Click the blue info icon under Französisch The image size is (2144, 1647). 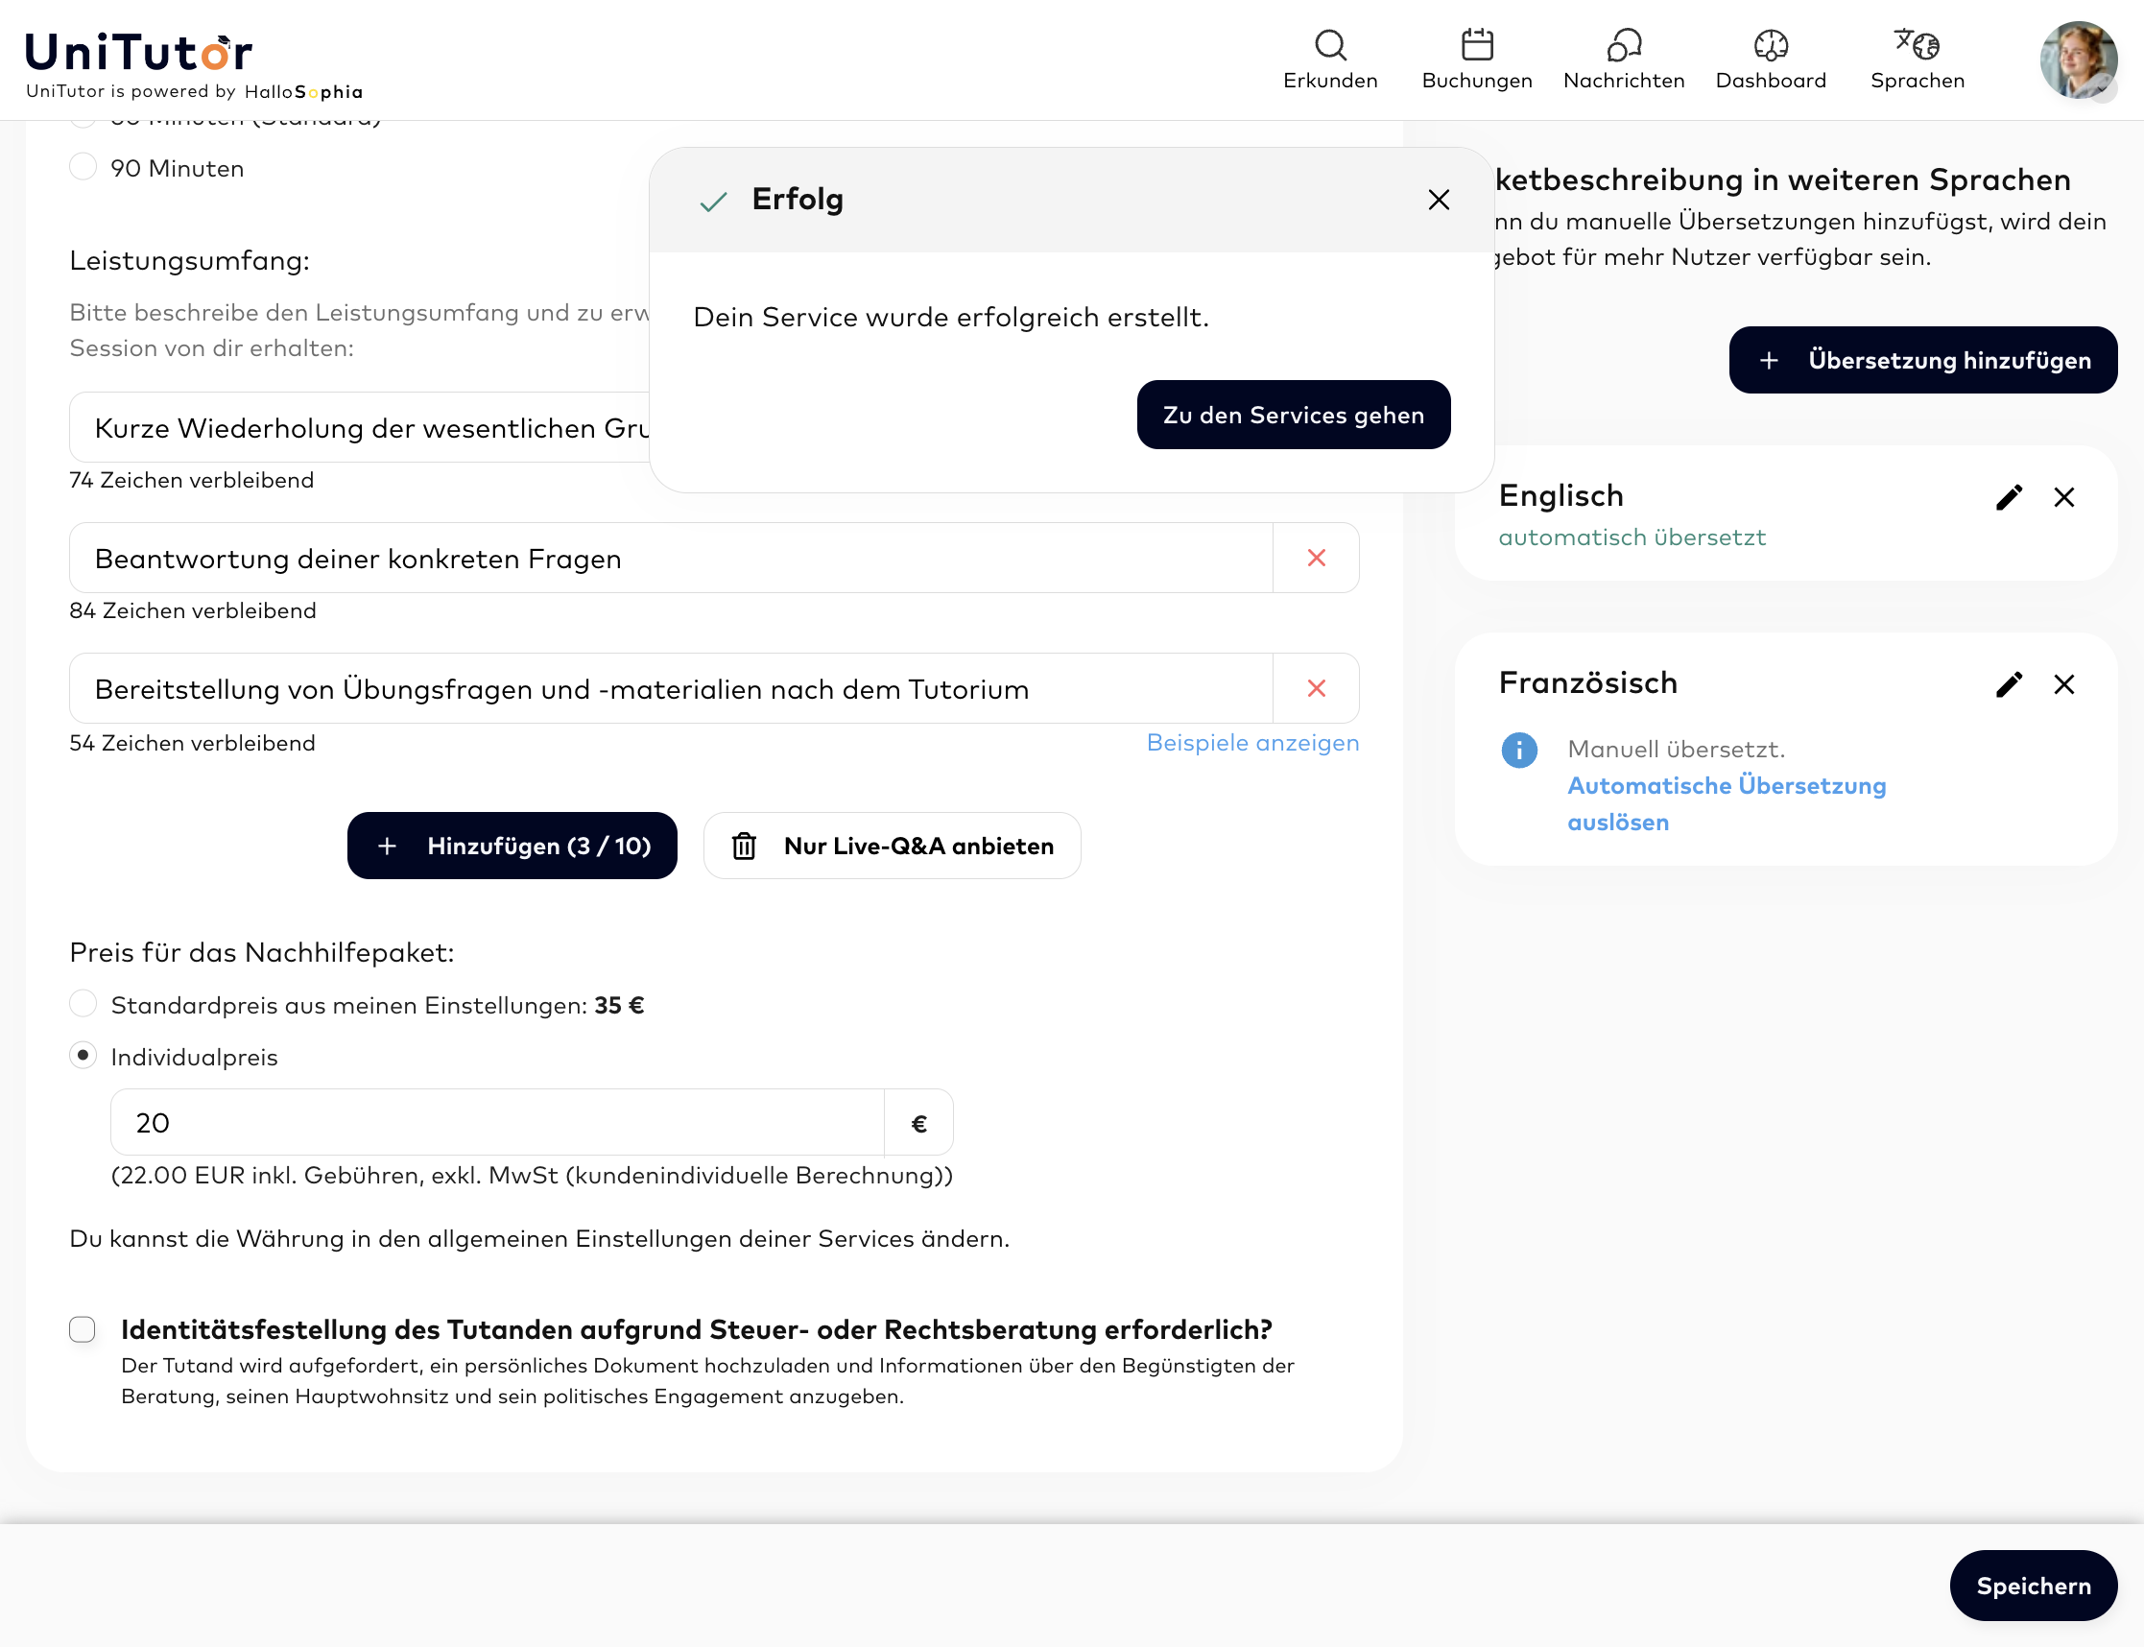pyautogui.click(x=1518, y=751)
